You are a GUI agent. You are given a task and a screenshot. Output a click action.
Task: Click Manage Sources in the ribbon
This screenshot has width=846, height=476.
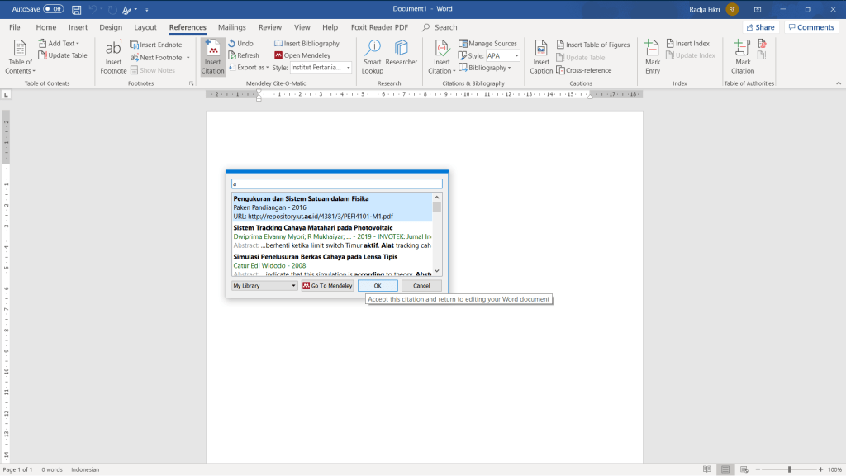pyautogui.click(x=487, y=44)
